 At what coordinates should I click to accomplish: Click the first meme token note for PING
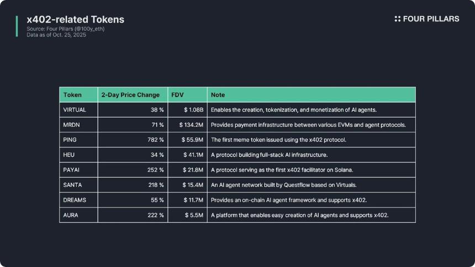pos(278,140)
